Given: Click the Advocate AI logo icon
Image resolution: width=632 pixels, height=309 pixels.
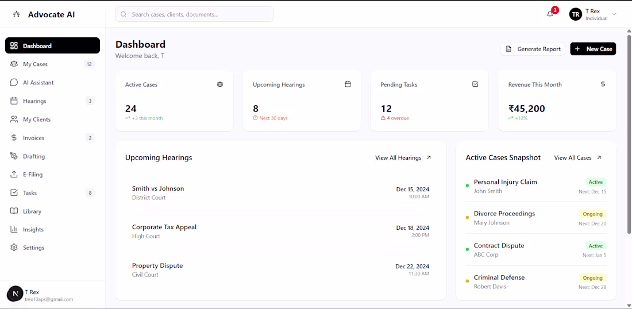Looking at the screenshot, I should 17,14.
